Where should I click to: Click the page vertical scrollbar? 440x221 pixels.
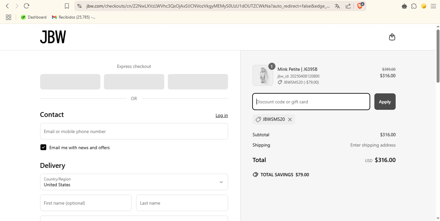pyautogui.click(x=438, y=56)
